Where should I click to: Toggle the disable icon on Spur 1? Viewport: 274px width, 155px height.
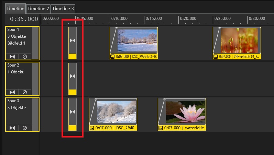tap(24, 57)
